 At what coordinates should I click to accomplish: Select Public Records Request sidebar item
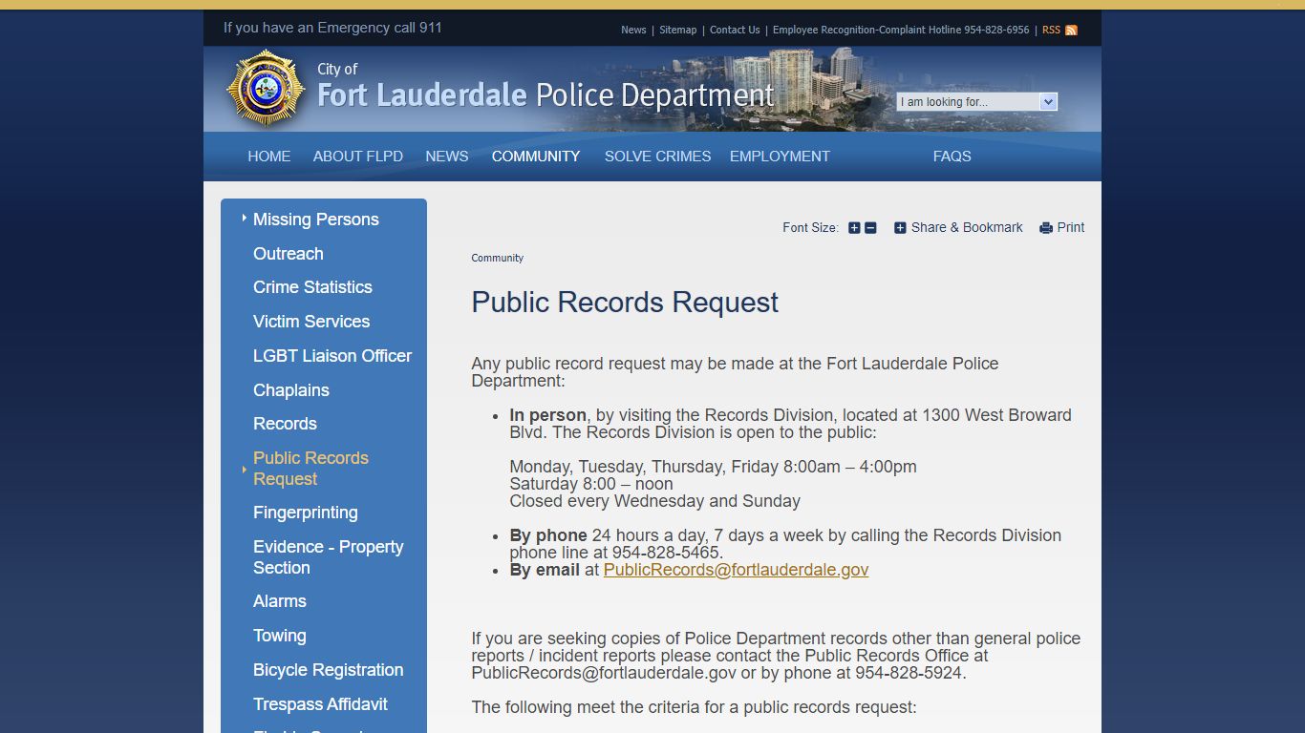[x=310, y=469]
